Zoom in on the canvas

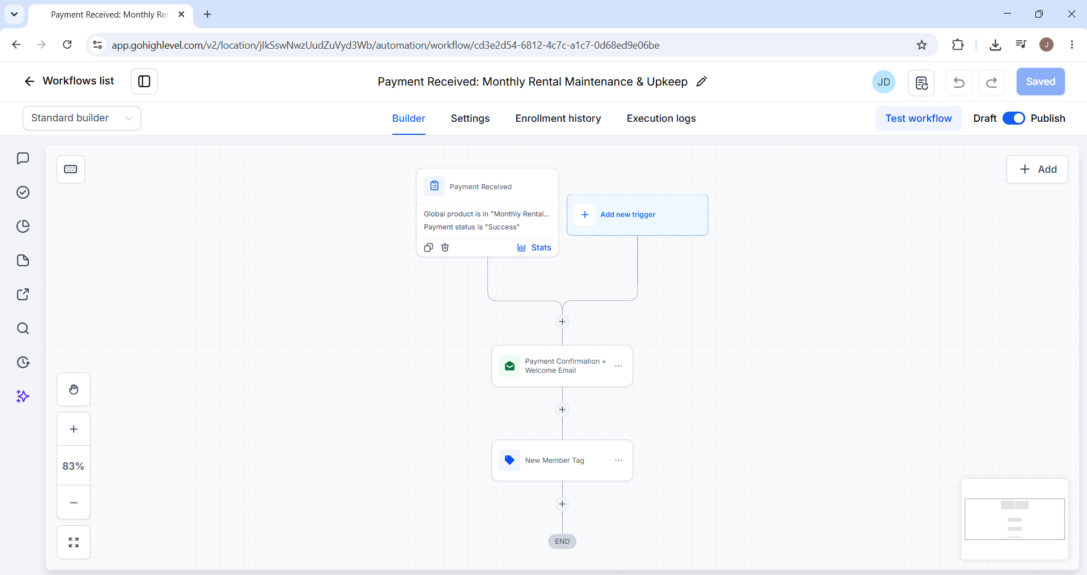(x=74, y=429)
